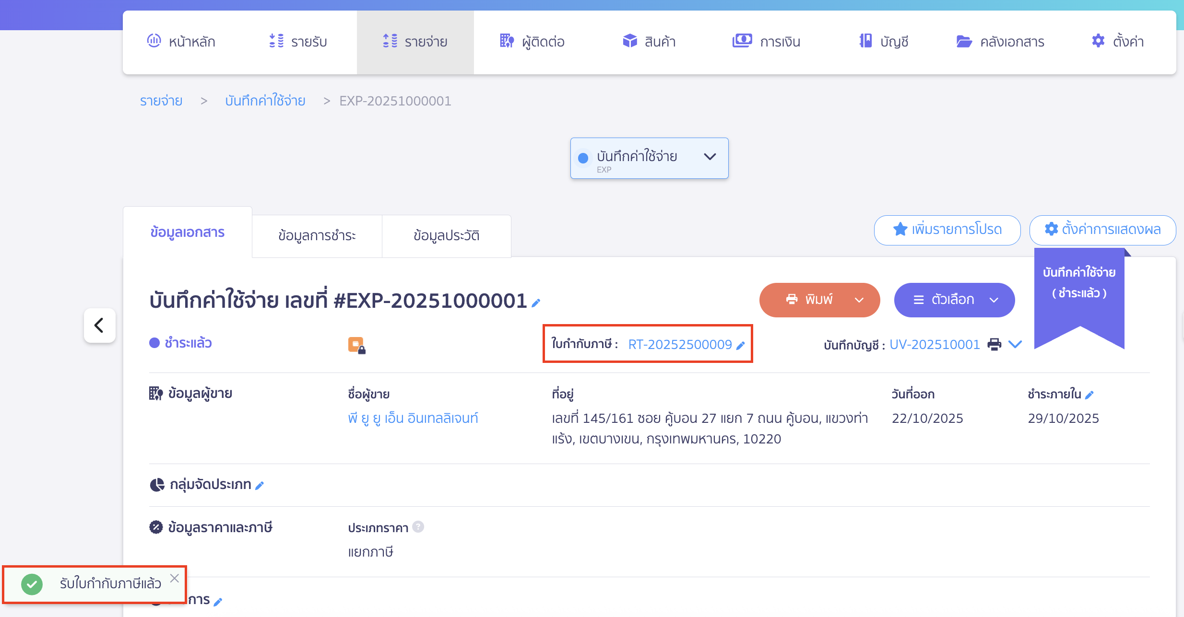Click the pencil icon next to document number EXP-20251000001
The image size is (1184, 617).
click(536, 303)
